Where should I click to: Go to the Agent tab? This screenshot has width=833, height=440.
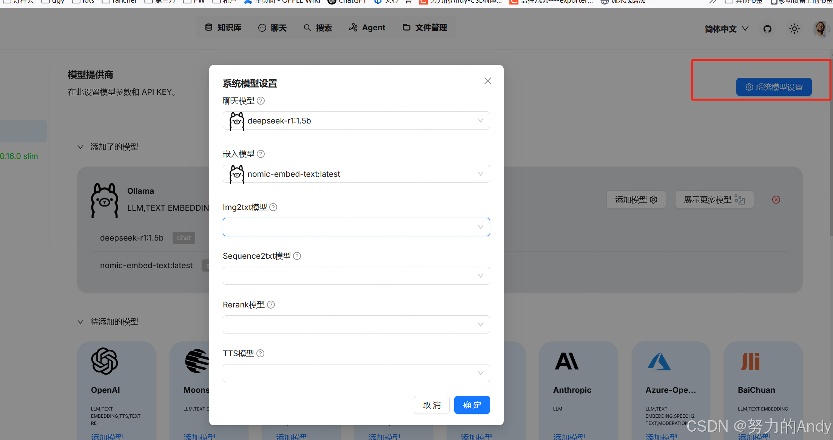point(367,28)
